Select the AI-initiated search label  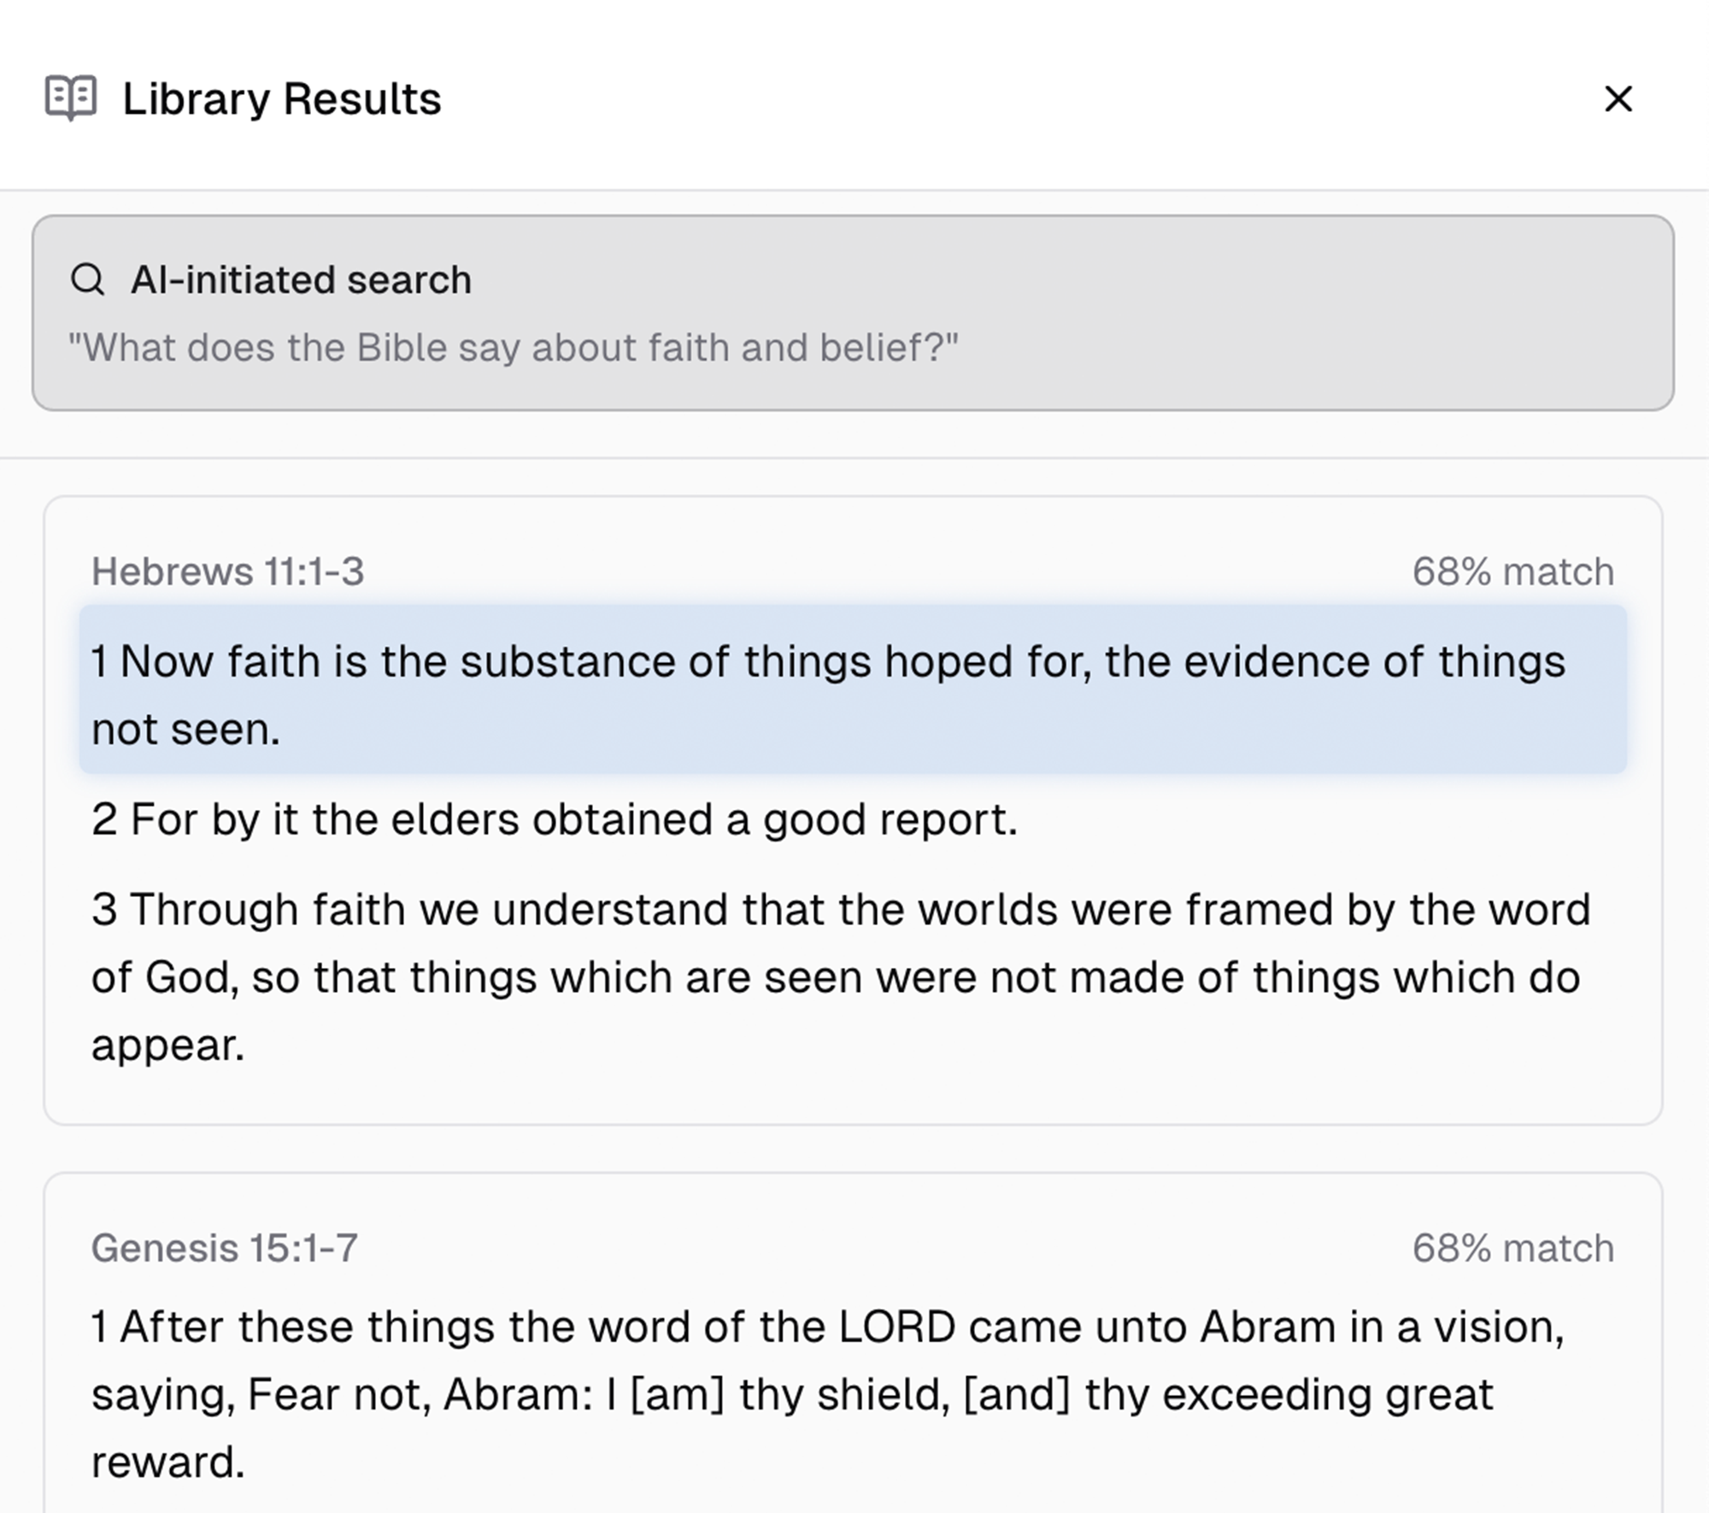(x=301, y=280)
